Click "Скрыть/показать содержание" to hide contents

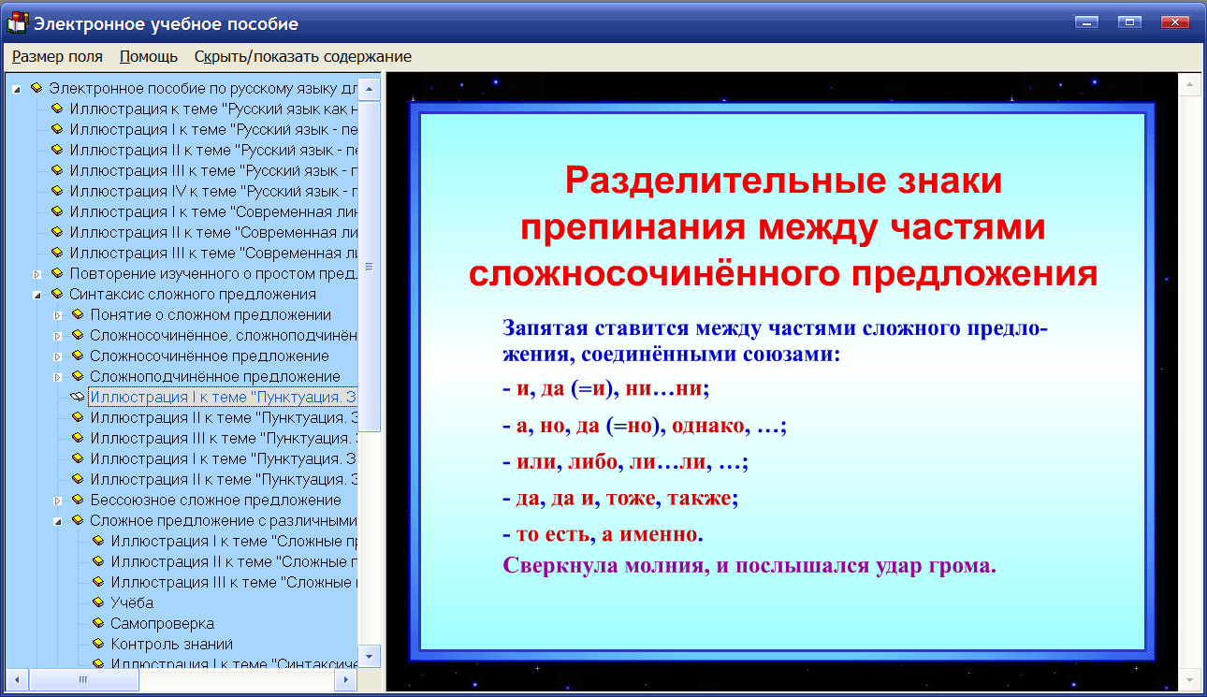[x=301, y=56]
